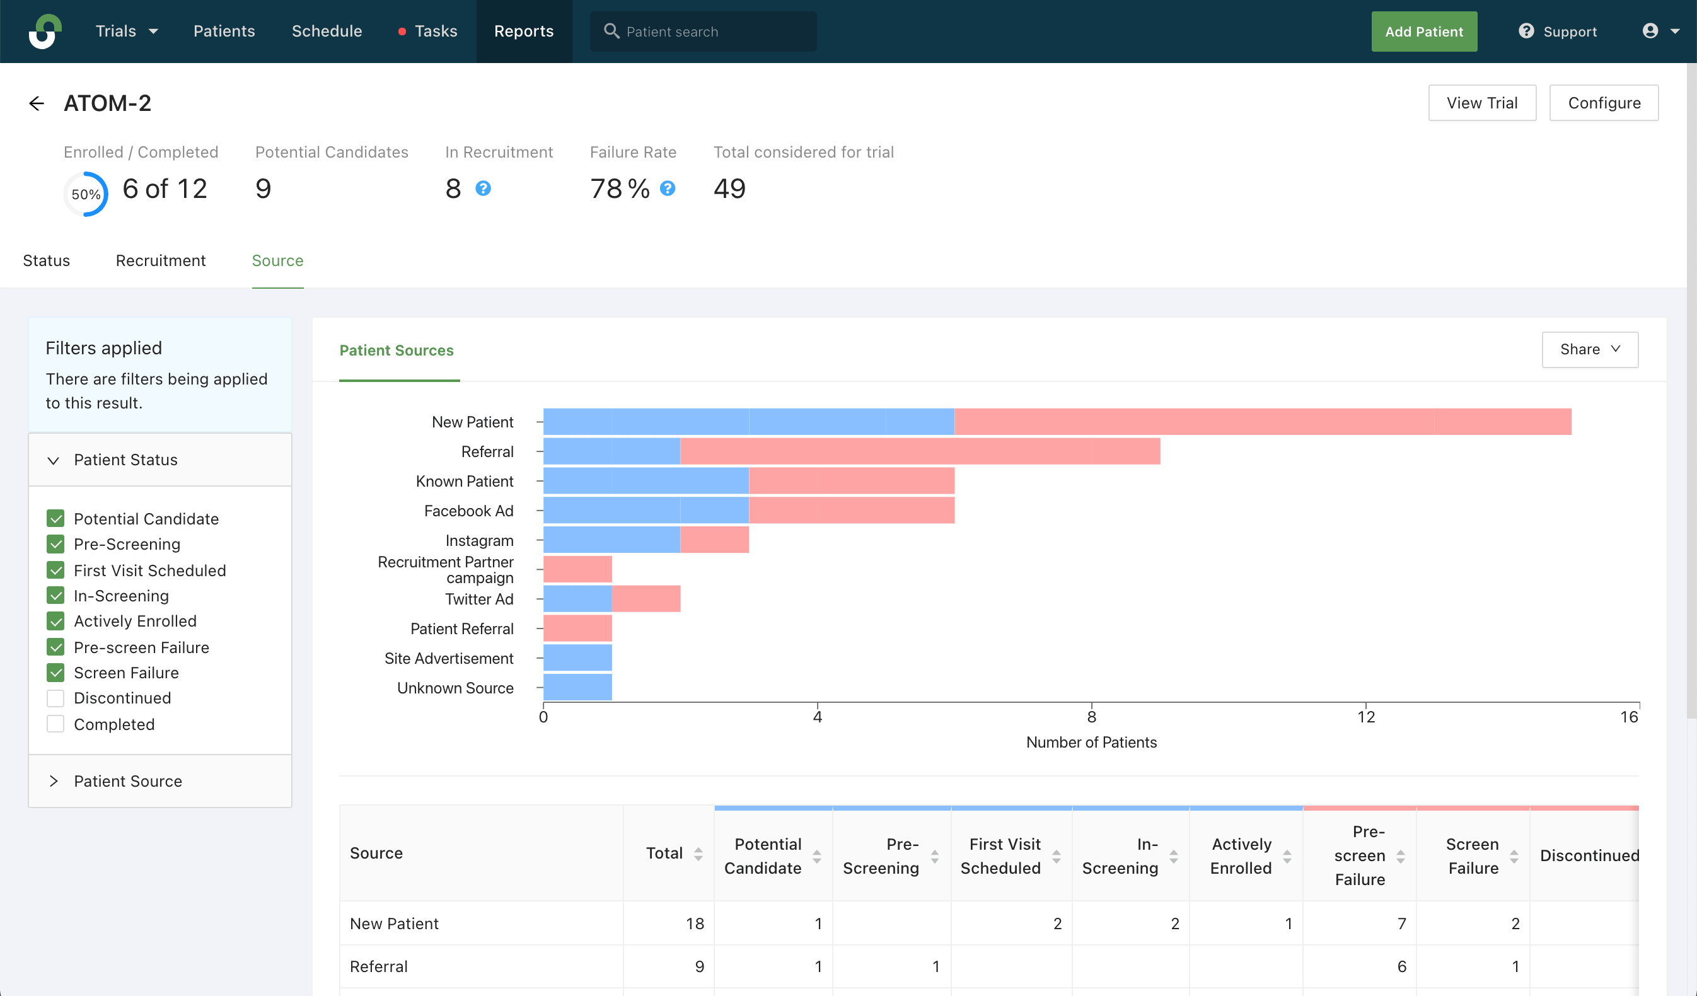
Task: Uncheck the Screen Failure status filter
Action: click(x=56, y=673)
